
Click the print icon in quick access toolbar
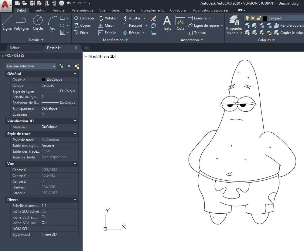point(61,3)
